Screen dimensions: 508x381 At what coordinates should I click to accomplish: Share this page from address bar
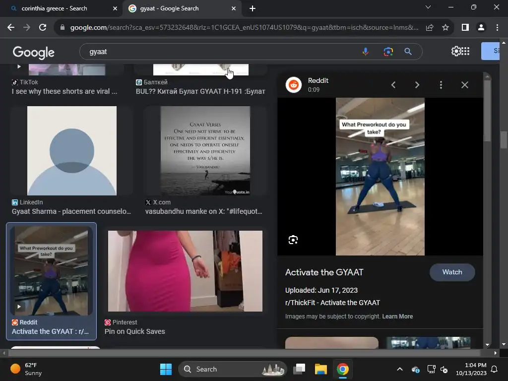click(430, 28)
